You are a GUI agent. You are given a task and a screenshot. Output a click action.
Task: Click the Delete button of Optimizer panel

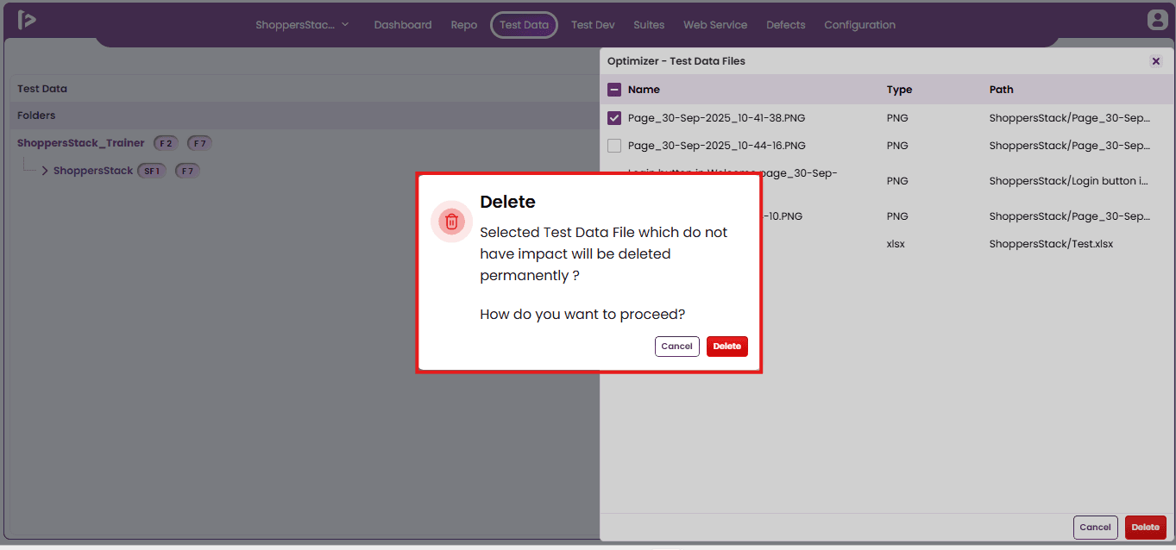pos(1146,528)
